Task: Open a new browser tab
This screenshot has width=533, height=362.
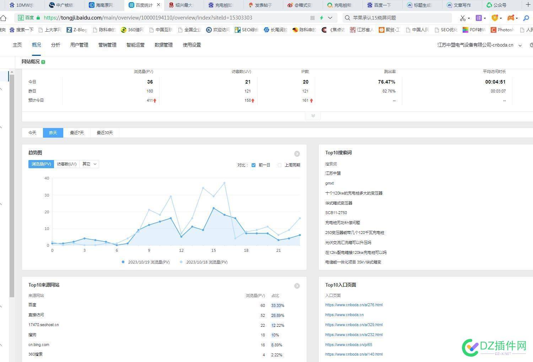Action: click(528, 5)
